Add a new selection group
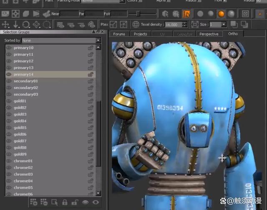267x210 pixels. (34, 202)
